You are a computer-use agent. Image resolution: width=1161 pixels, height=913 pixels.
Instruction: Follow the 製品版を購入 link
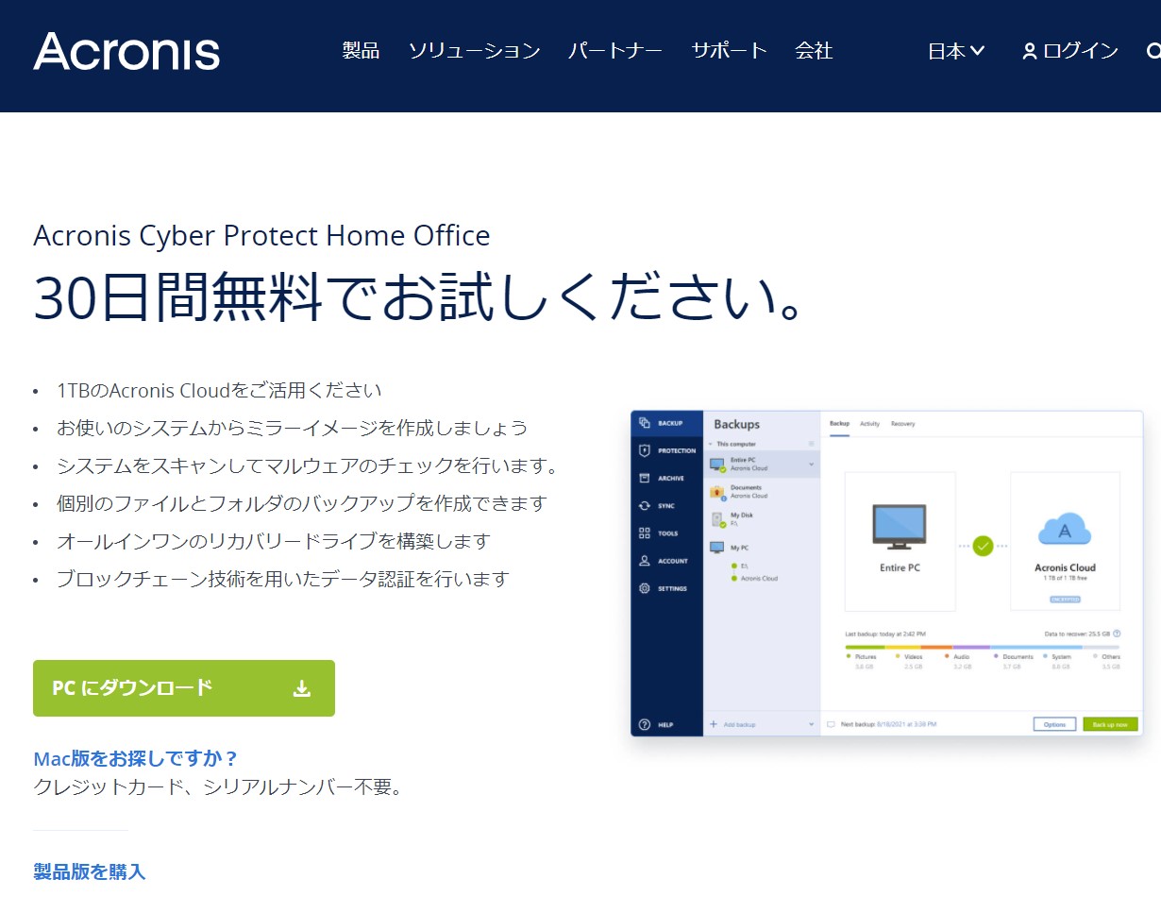90,871
